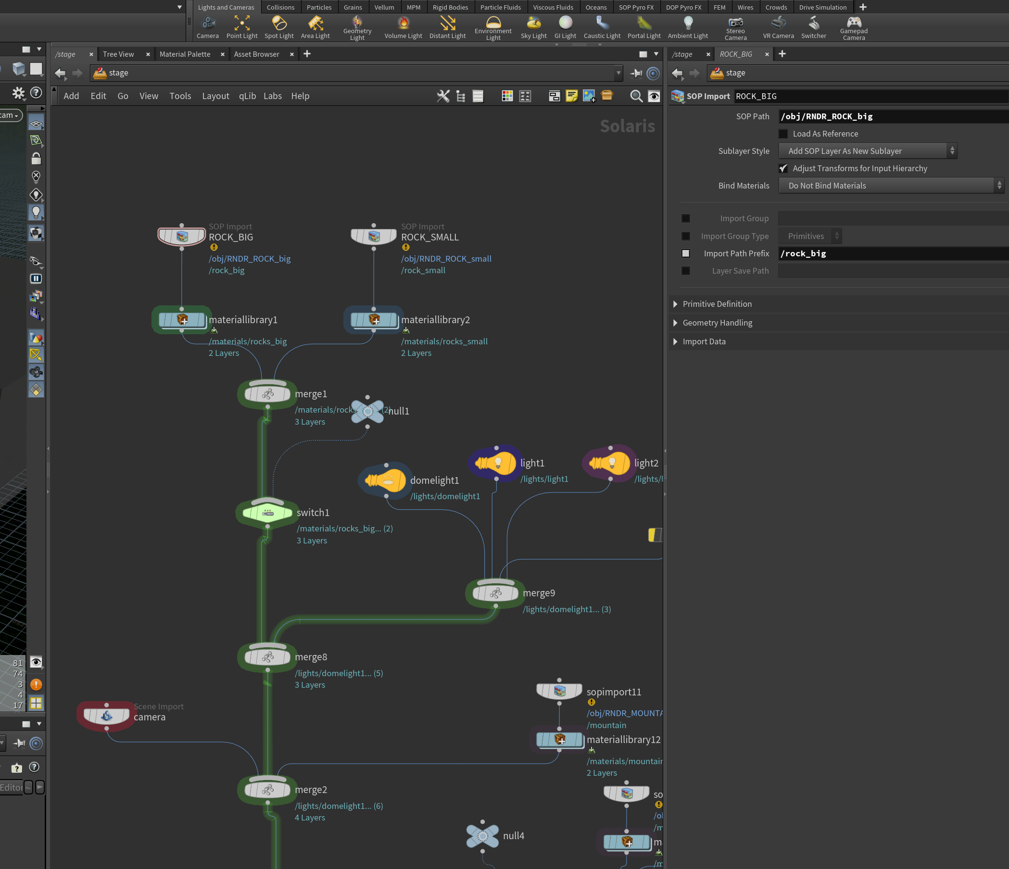1009x869 pixels.
Task: Toggle the Import Path Prefix checkbox
Action: click(x=686, y=253)
